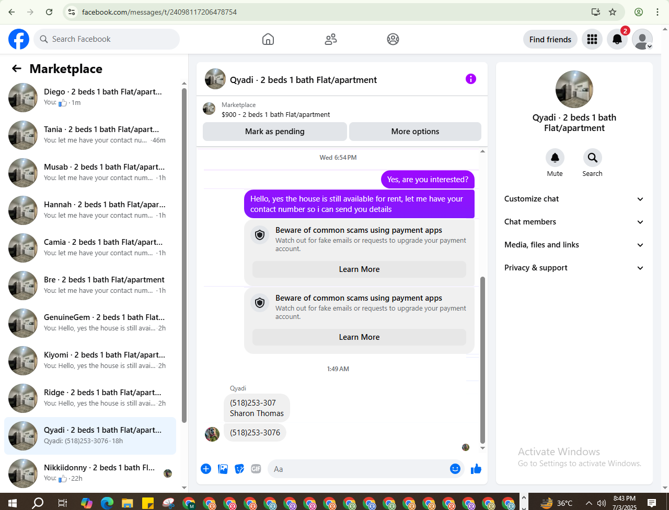Open GenuineGem conversation
This screenshot has width=669, height=510.
[x=90, y=323]
